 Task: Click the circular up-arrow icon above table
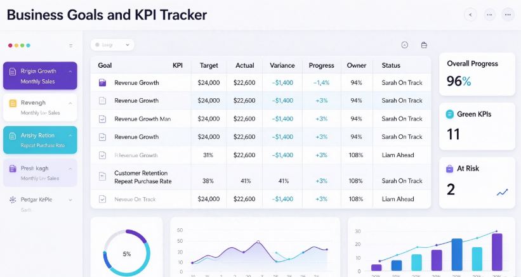click(x=404, y=45)
